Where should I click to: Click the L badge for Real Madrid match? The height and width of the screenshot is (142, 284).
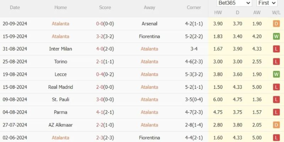[x=276, y=87]
